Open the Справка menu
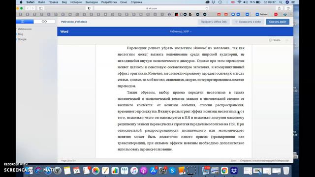Screen dimensions: 315x177 click(x=136, y=2)
